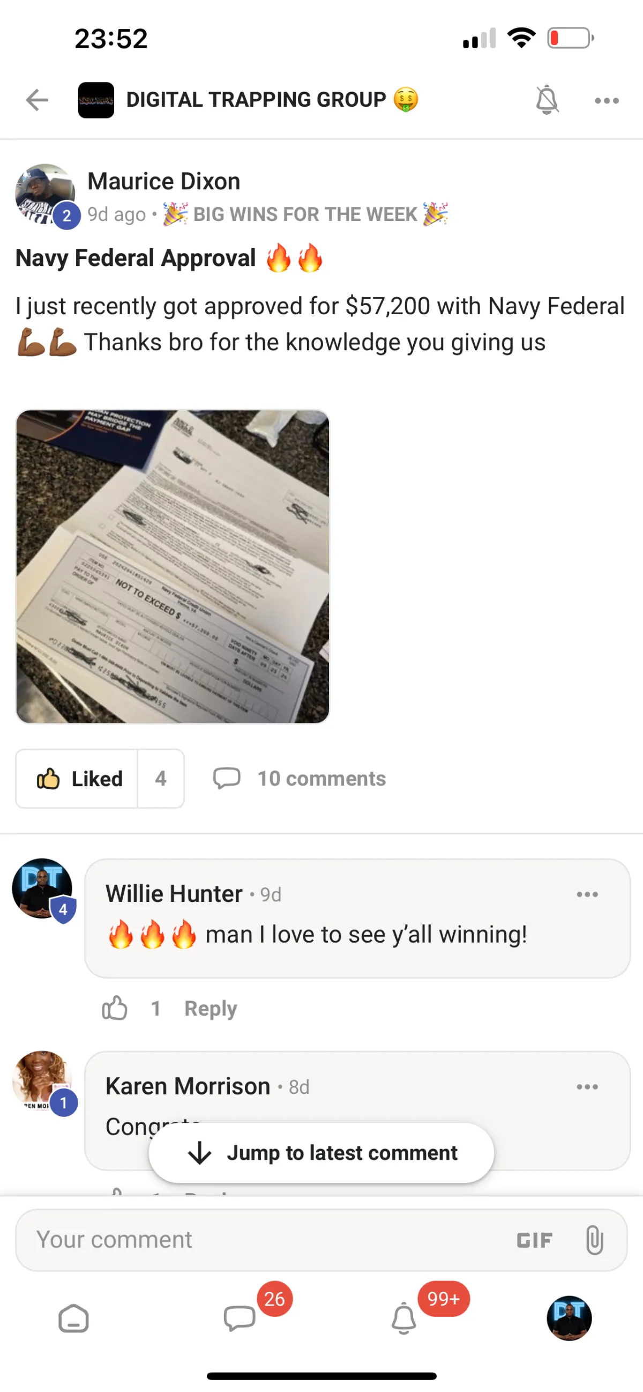
Task: Show the 4 likes count list
Action: (160, 778)
